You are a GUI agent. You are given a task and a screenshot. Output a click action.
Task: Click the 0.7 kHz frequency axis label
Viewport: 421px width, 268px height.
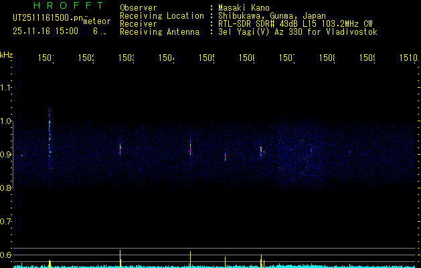[x=6, y=222]
